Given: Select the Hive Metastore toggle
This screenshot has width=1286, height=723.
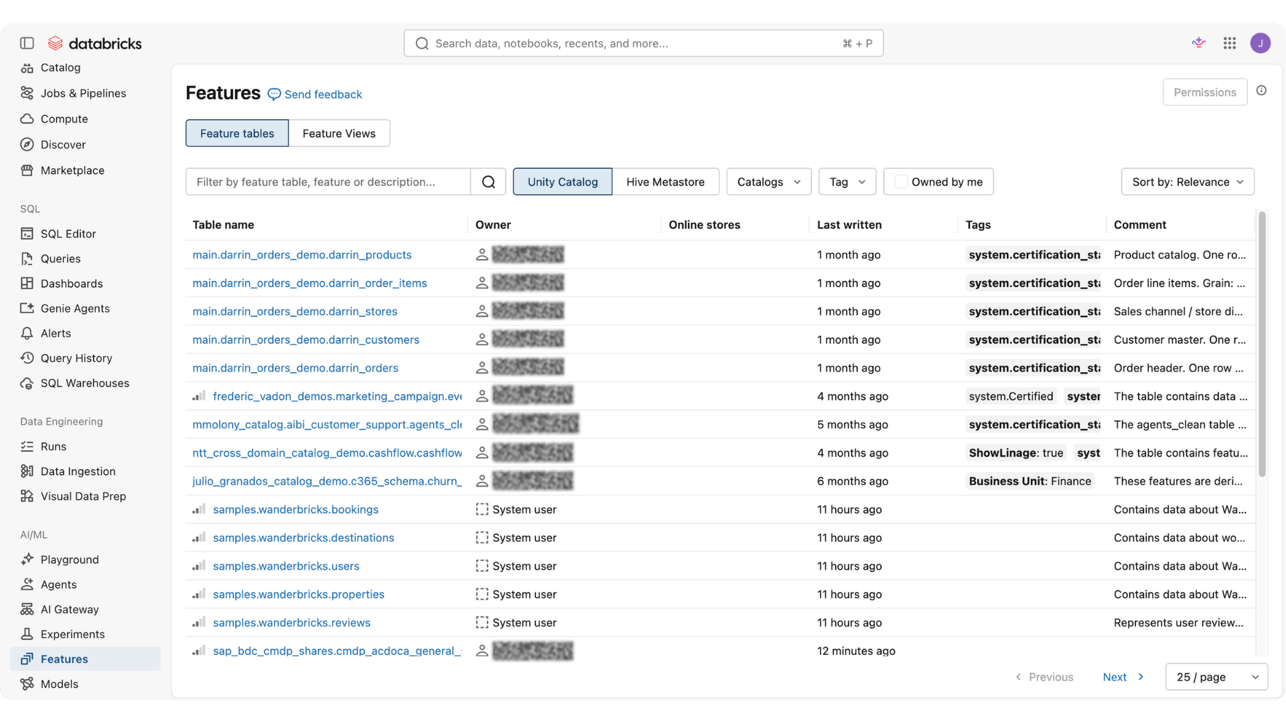Looking at the screenshot, I should tap(665, 182).
